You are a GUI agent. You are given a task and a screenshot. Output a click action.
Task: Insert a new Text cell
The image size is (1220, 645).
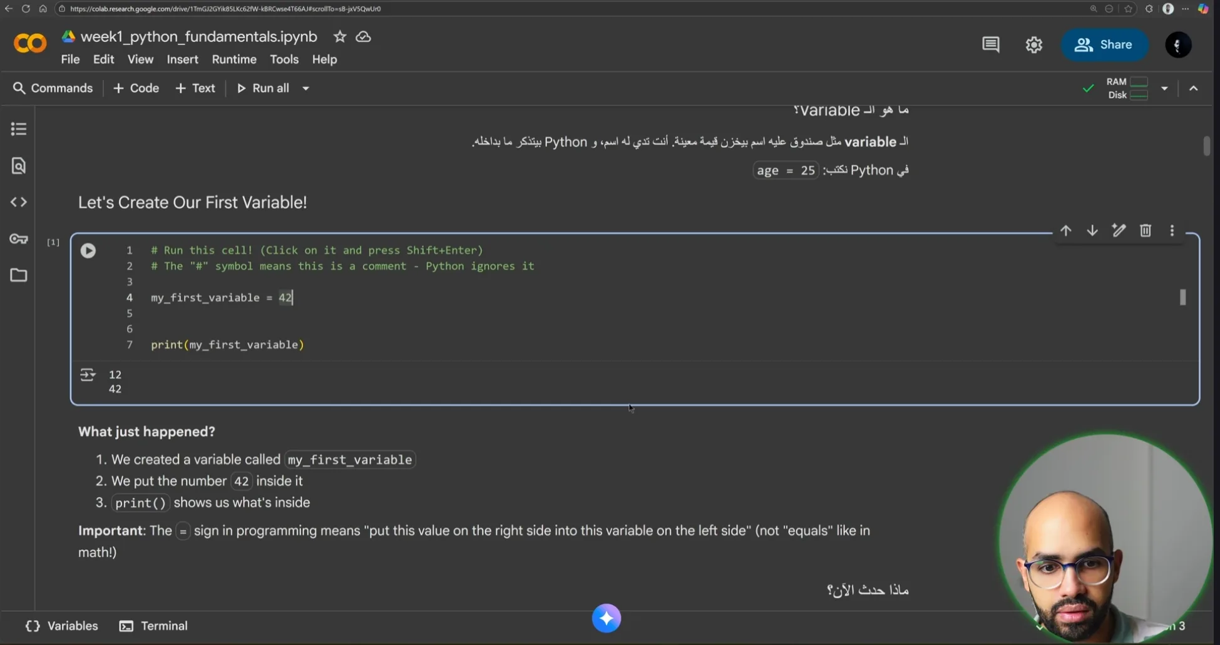tap(195, 88)
